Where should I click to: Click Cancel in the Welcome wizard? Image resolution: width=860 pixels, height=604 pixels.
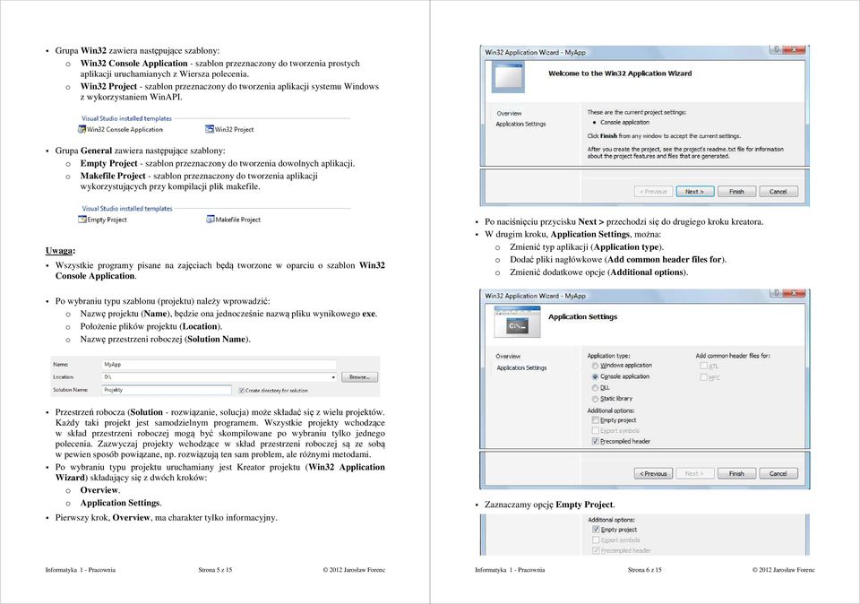point(778,192)
